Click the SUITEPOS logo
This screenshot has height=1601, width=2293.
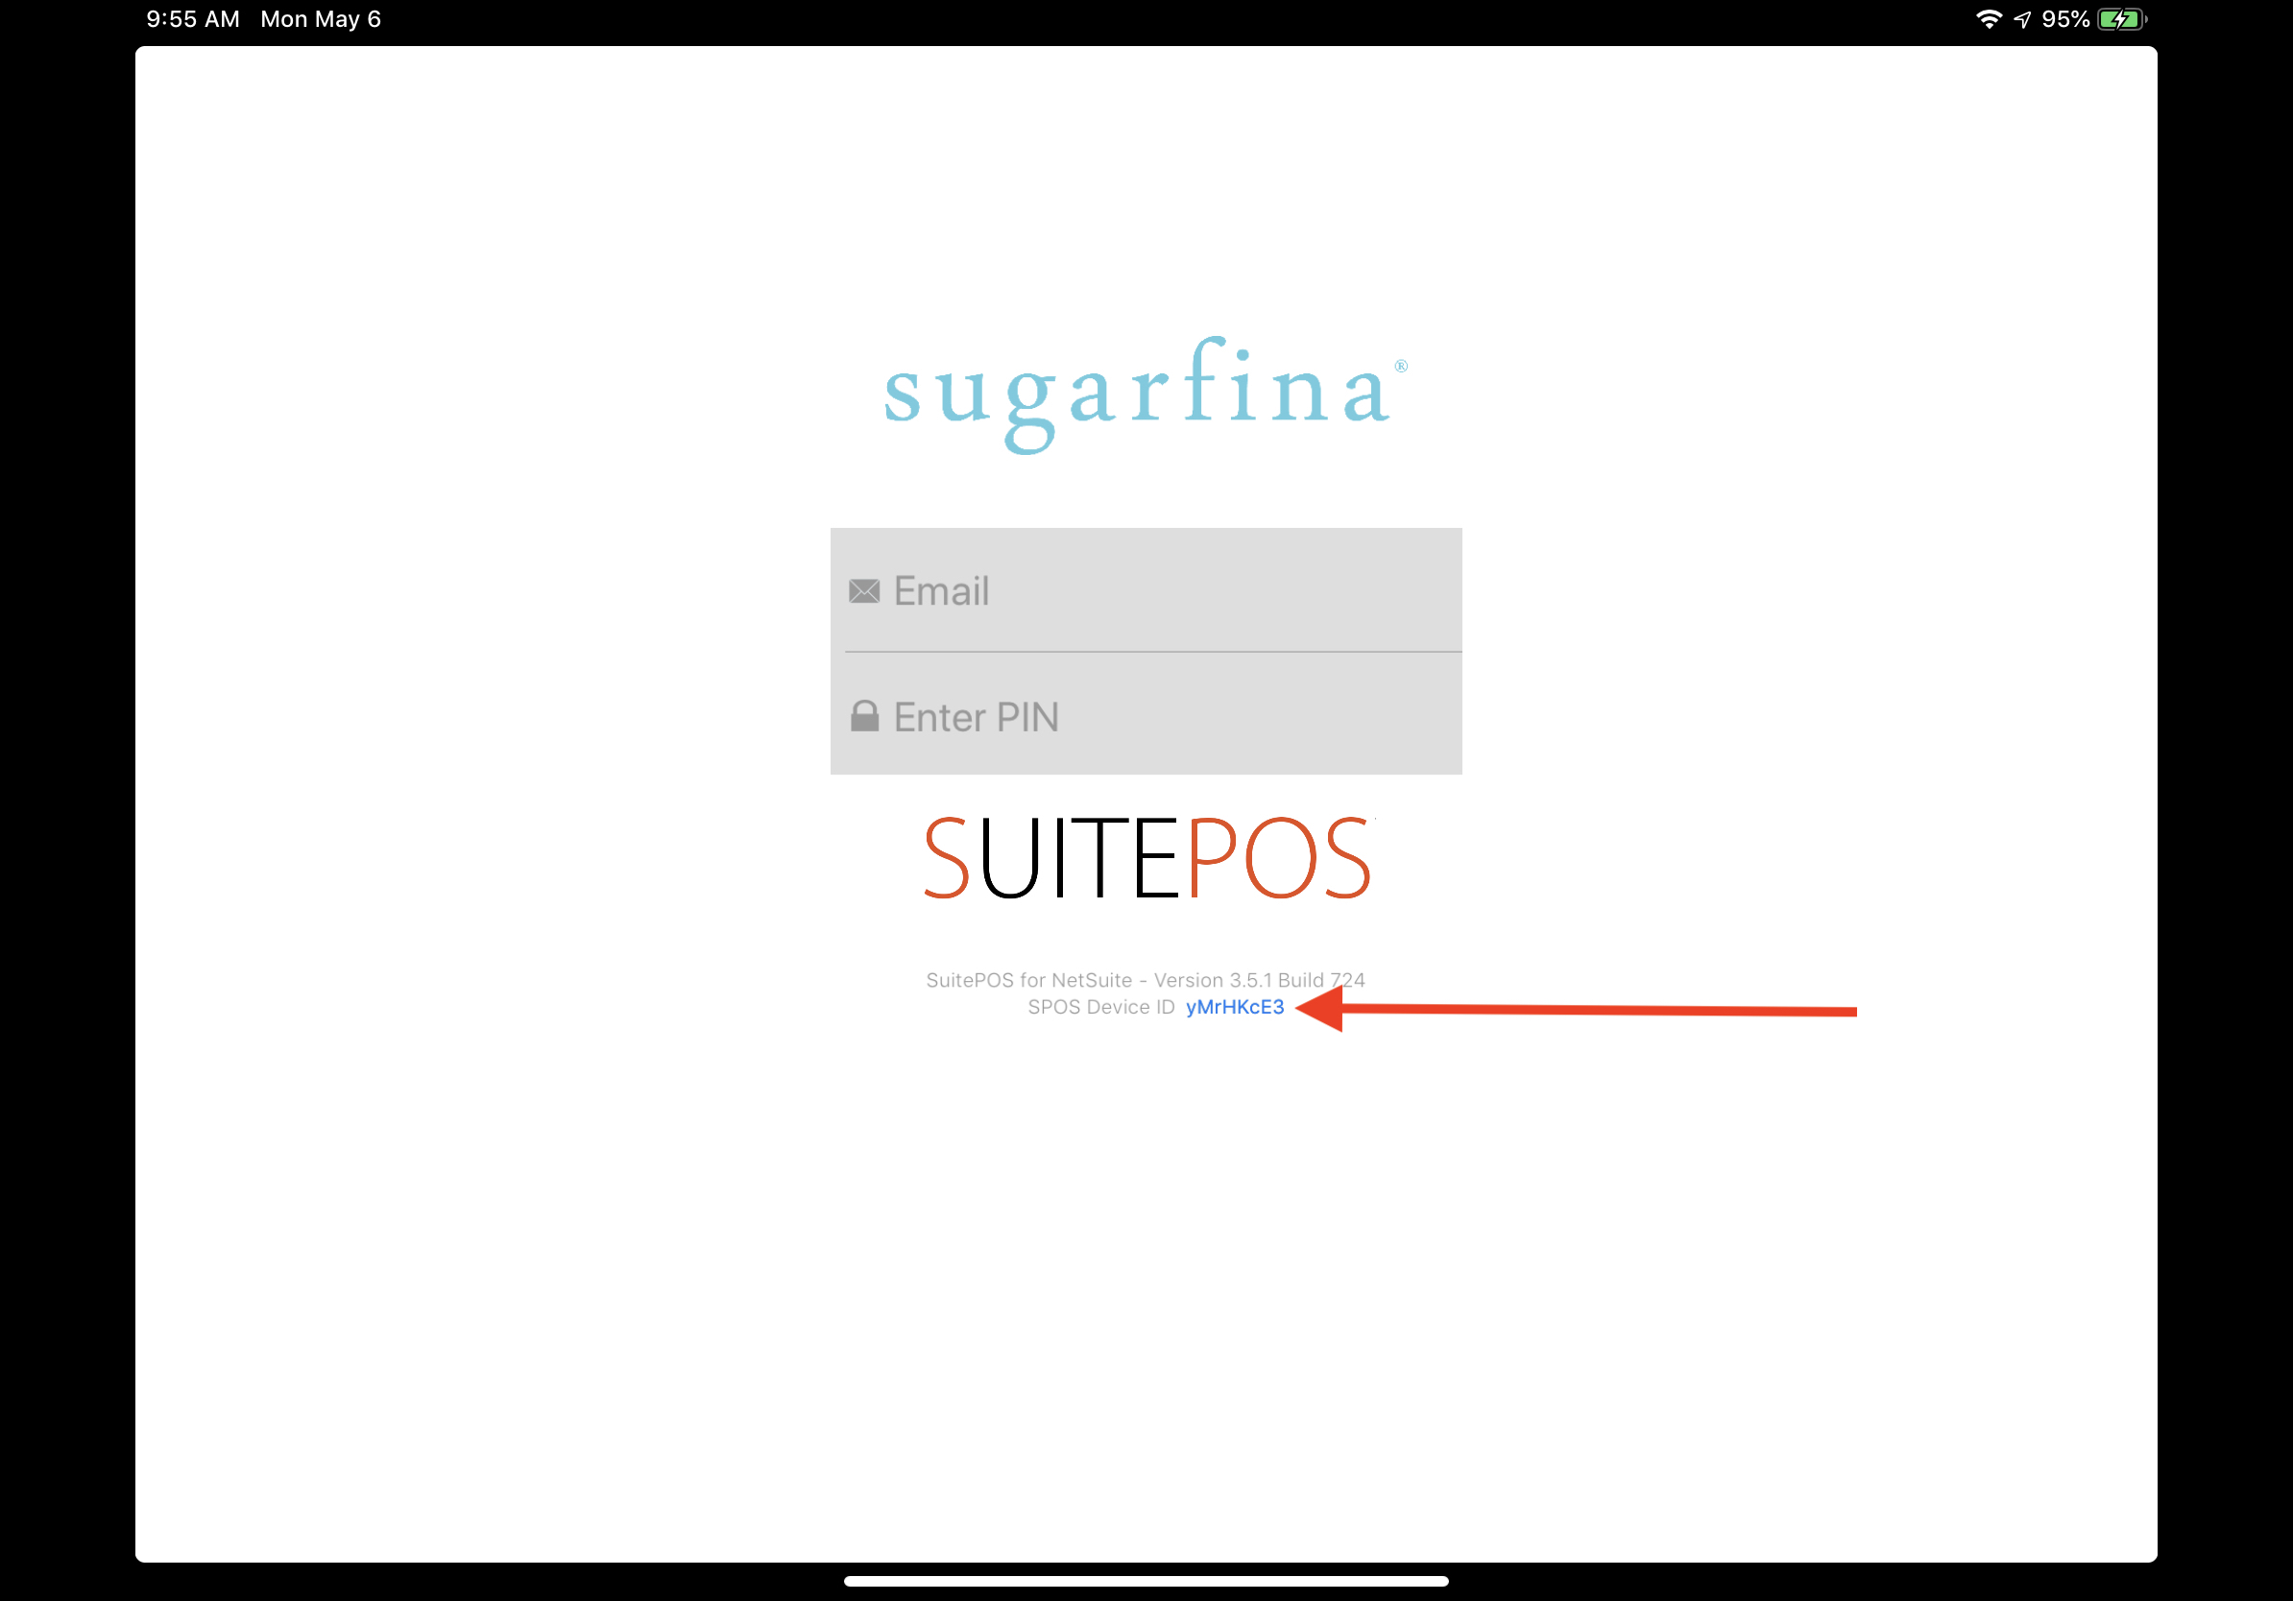click(1146, 858)
